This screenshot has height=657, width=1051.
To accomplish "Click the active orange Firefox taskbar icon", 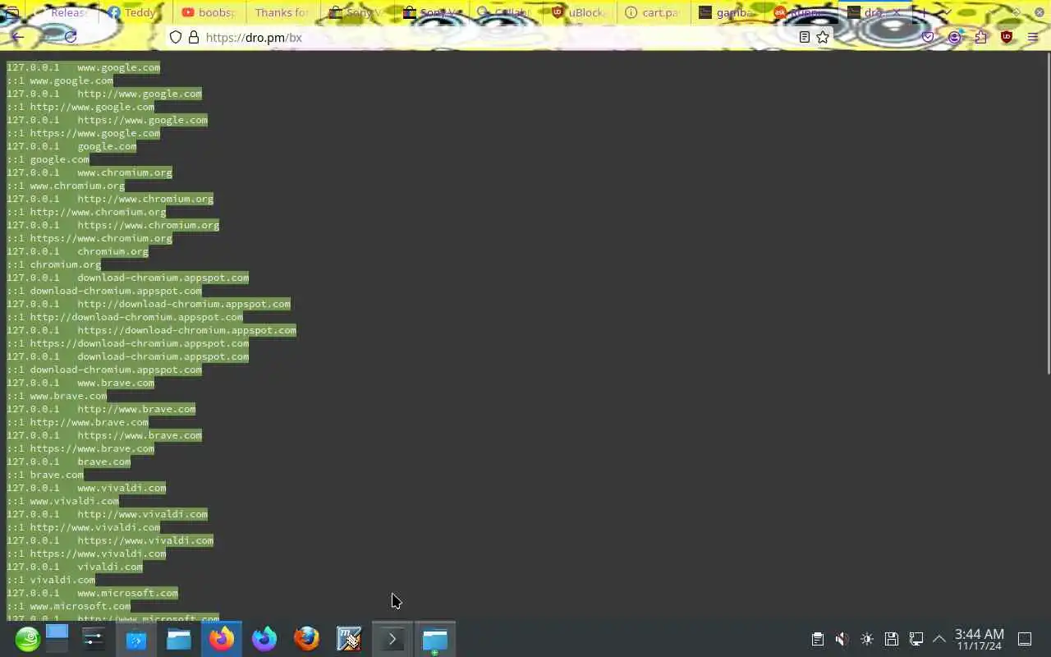I will coord(222,639).
